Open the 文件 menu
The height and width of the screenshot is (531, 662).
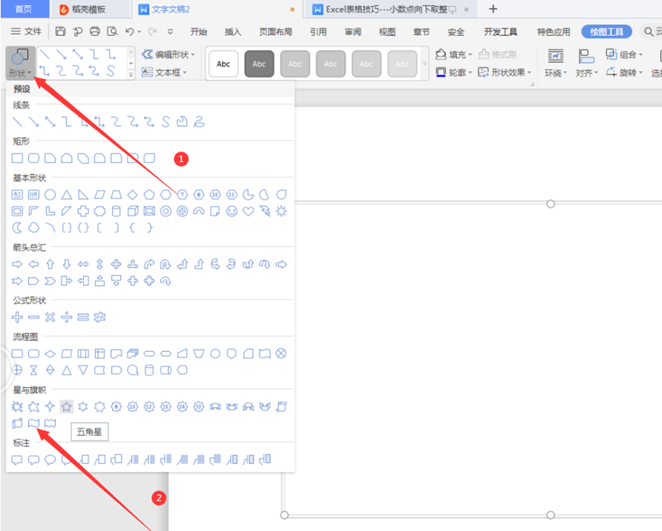pos(27,32)
